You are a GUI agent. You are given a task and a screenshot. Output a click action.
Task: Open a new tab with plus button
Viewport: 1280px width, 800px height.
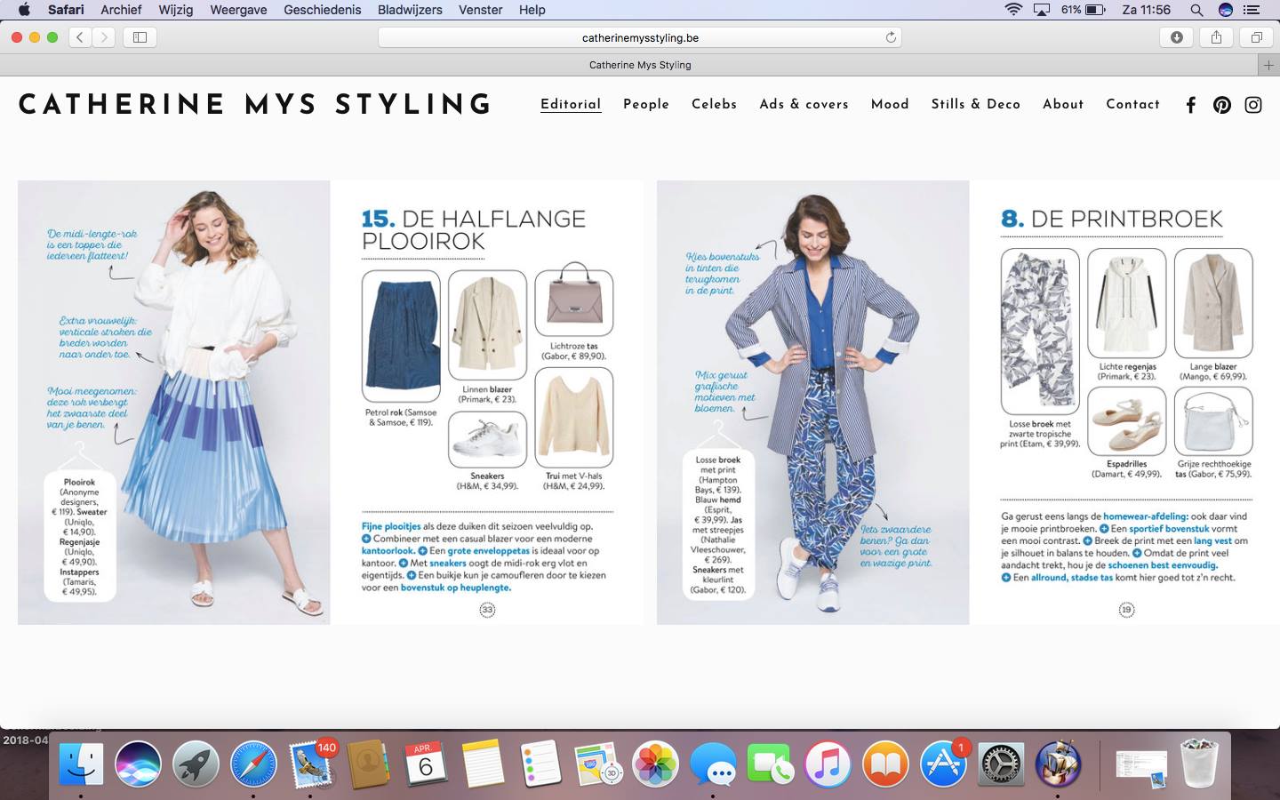(x=1268, y=65)
